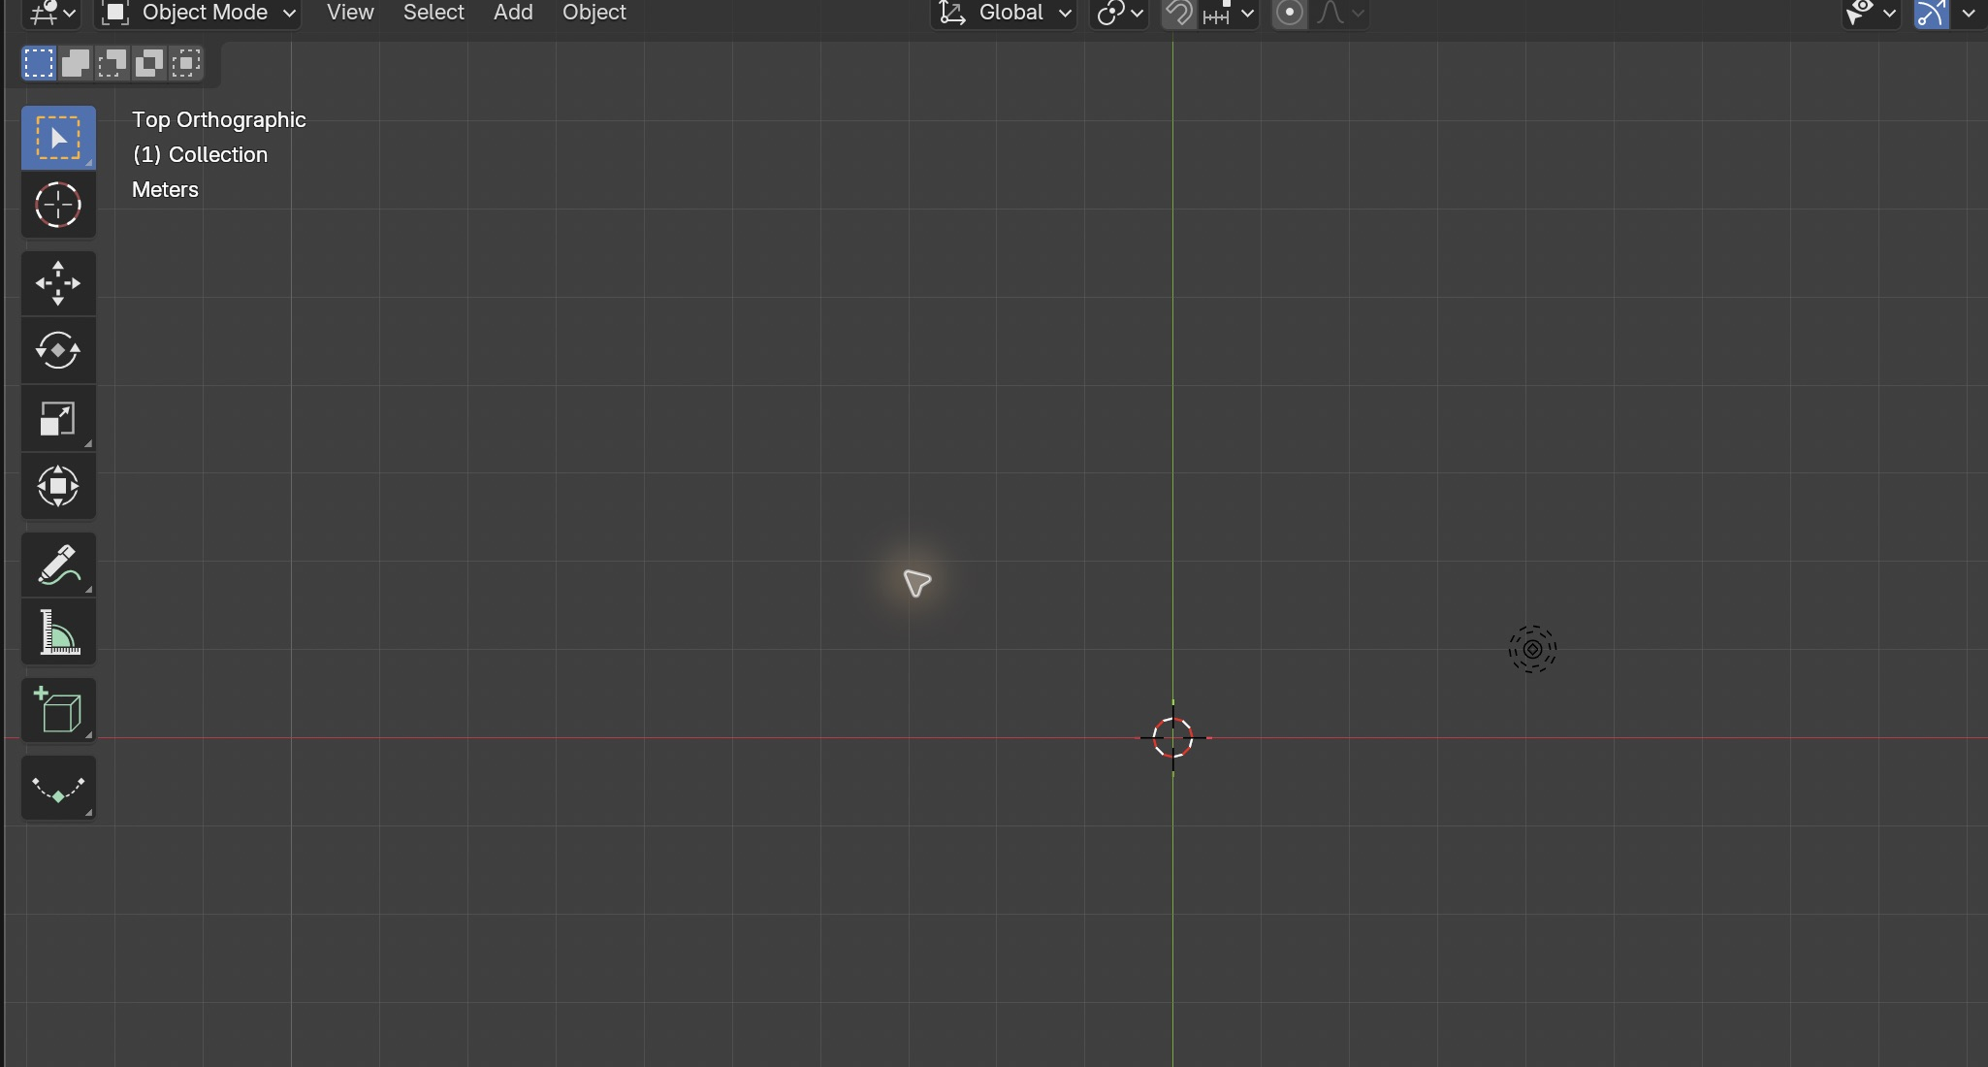Select the Add Cube tool
Image resolution: width=1988 pixels, height=1067 pixels.
58,710
